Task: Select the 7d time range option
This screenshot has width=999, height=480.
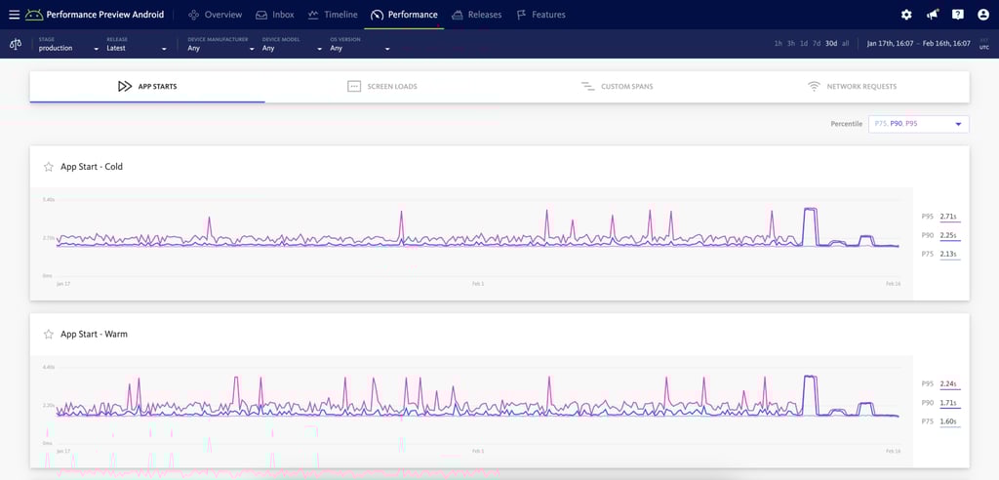Action: (x=817, y=44)
